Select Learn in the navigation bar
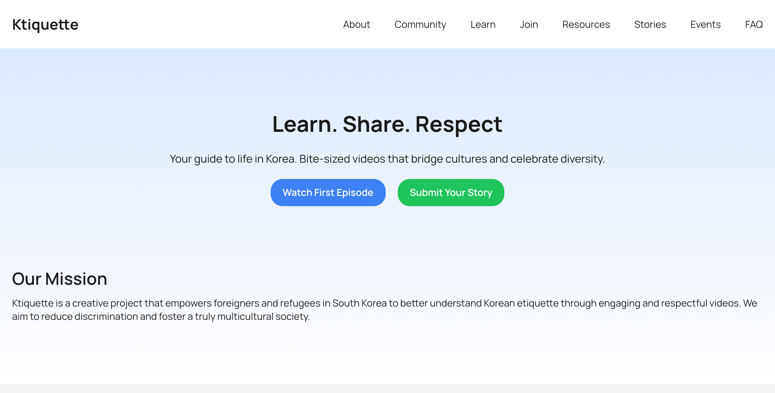The width and height of the screenshot is (775, 393). point(483,24)
